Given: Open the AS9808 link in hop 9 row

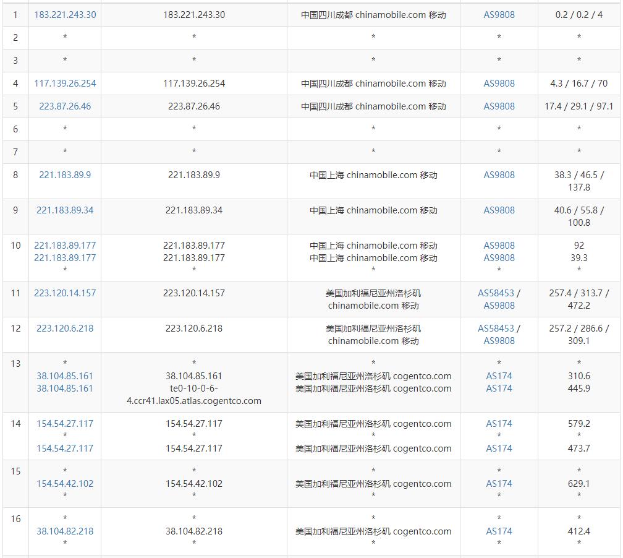Looking at the screenshot, I should 499,210.
